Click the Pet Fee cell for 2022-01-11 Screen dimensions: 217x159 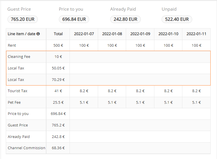[196, 103]
